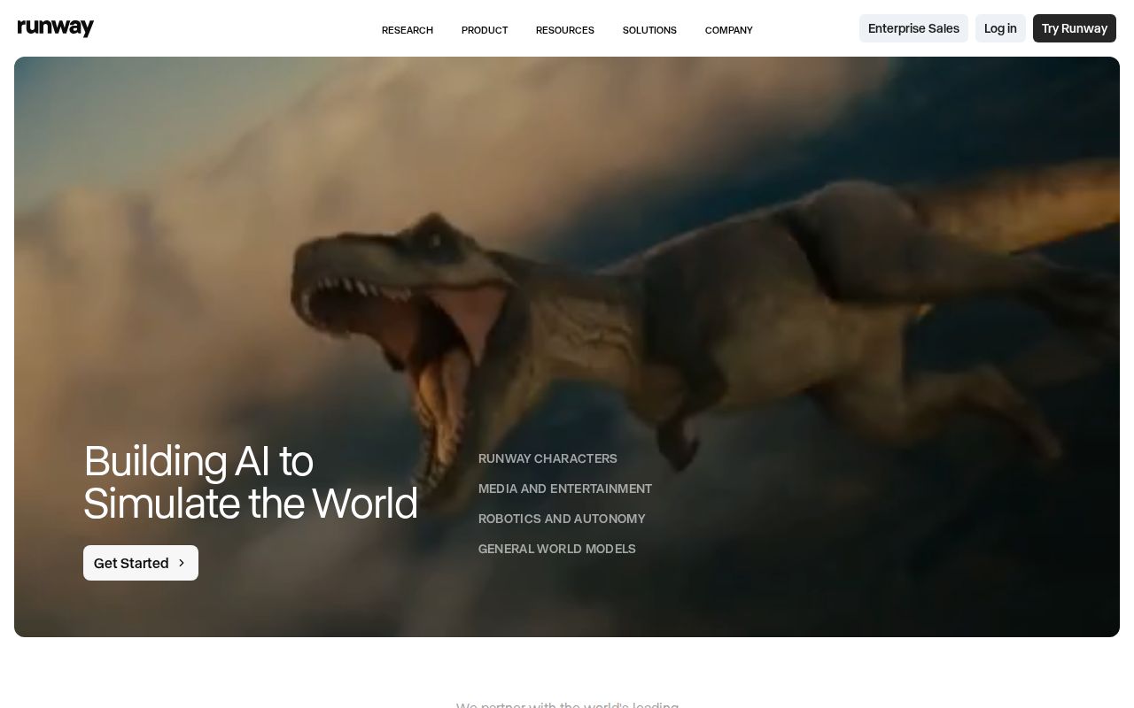
Task: Click the chevron arrow inside Get Started
Action: (182, 563)
